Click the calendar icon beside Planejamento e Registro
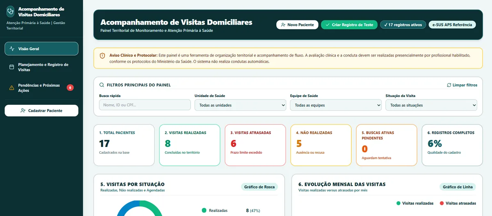Viewport: 492px width, 216px height. (12, 67)
